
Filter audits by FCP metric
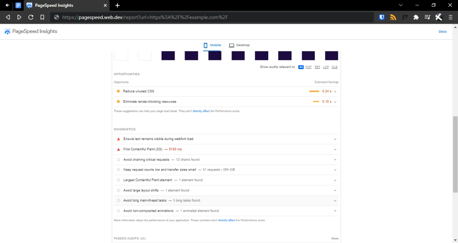[x=308, y=67]
